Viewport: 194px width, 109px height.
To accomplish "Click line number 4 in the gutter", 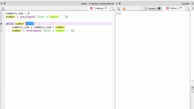I will [x=1, y=24].
